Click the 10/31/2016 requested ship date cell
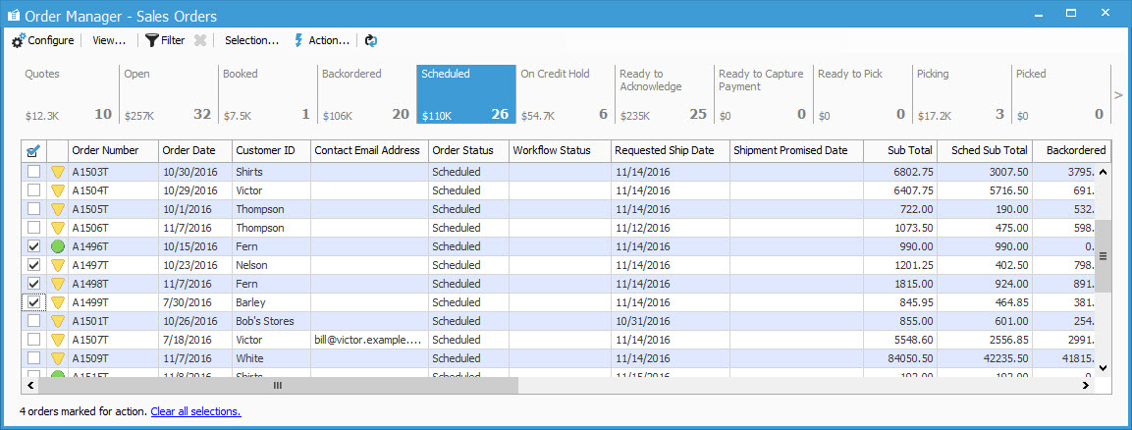Screen dimensions: 1132x430 point(670,321)
